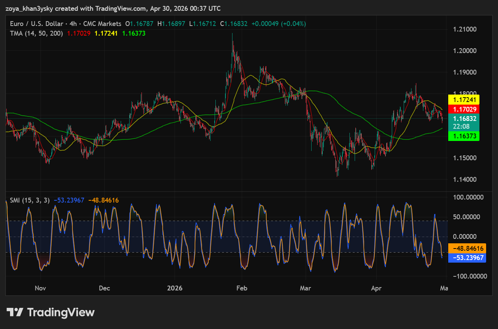Image resolution: width=498 pixels, height=329 pixels.
Task: Click the TradingView logo icon at bottom
Action: [x=15, y=312]
